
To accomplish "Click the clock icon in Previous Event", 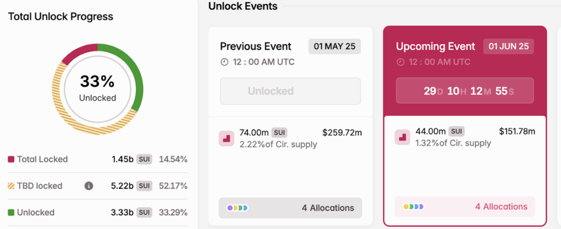I will tap(224, 62).
